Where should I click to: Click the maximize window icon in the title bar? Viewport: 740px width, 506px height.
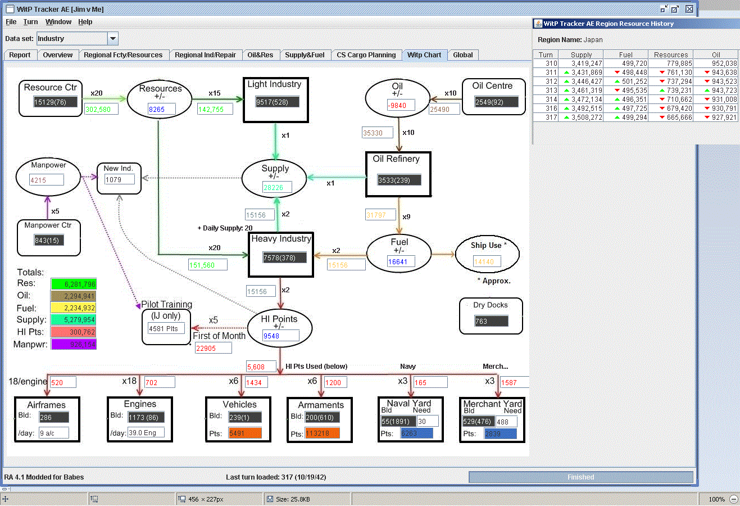coord(676,9)
